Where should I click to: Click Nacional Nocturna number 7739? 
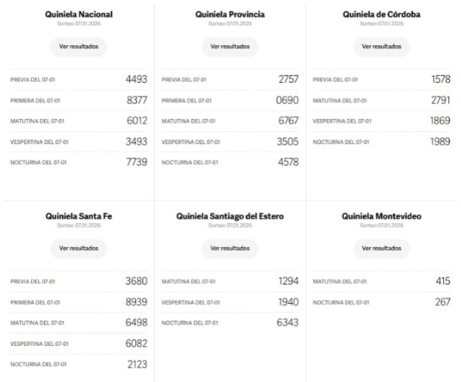pyautogui.click(x=136, y=162)
